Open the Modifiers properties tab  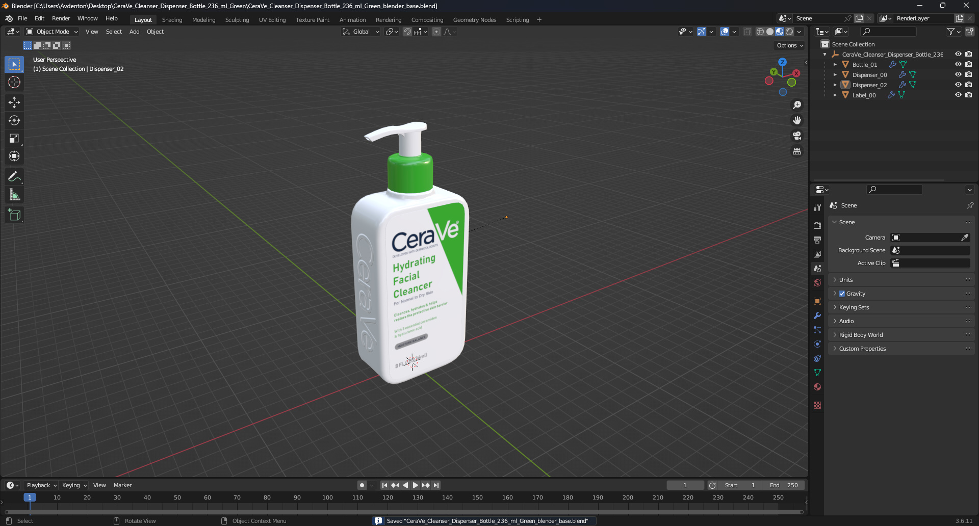coord(817,315)
